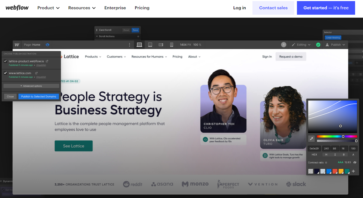The width and height of the screenshot is (363, 198).
Task: Toggle the preview eye icon beside Page: Home
Action: (47, 45)
